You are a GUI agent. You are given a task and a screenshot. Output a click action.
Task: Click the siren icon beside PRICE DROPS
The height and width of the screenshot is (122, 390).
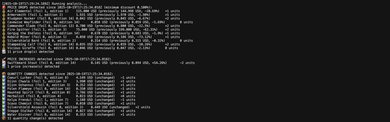[x=4, y=7]
